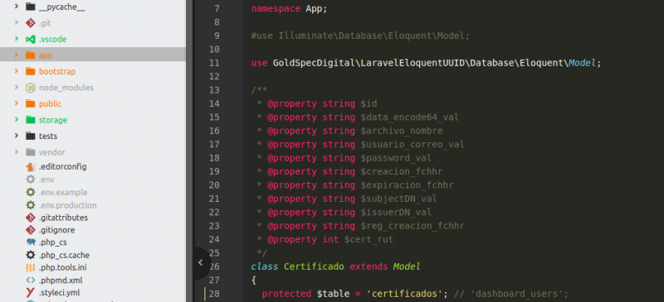664x302 pixels.
Task: Click the orange bootstrap folder icon
Action: click(x=30, y=71)
